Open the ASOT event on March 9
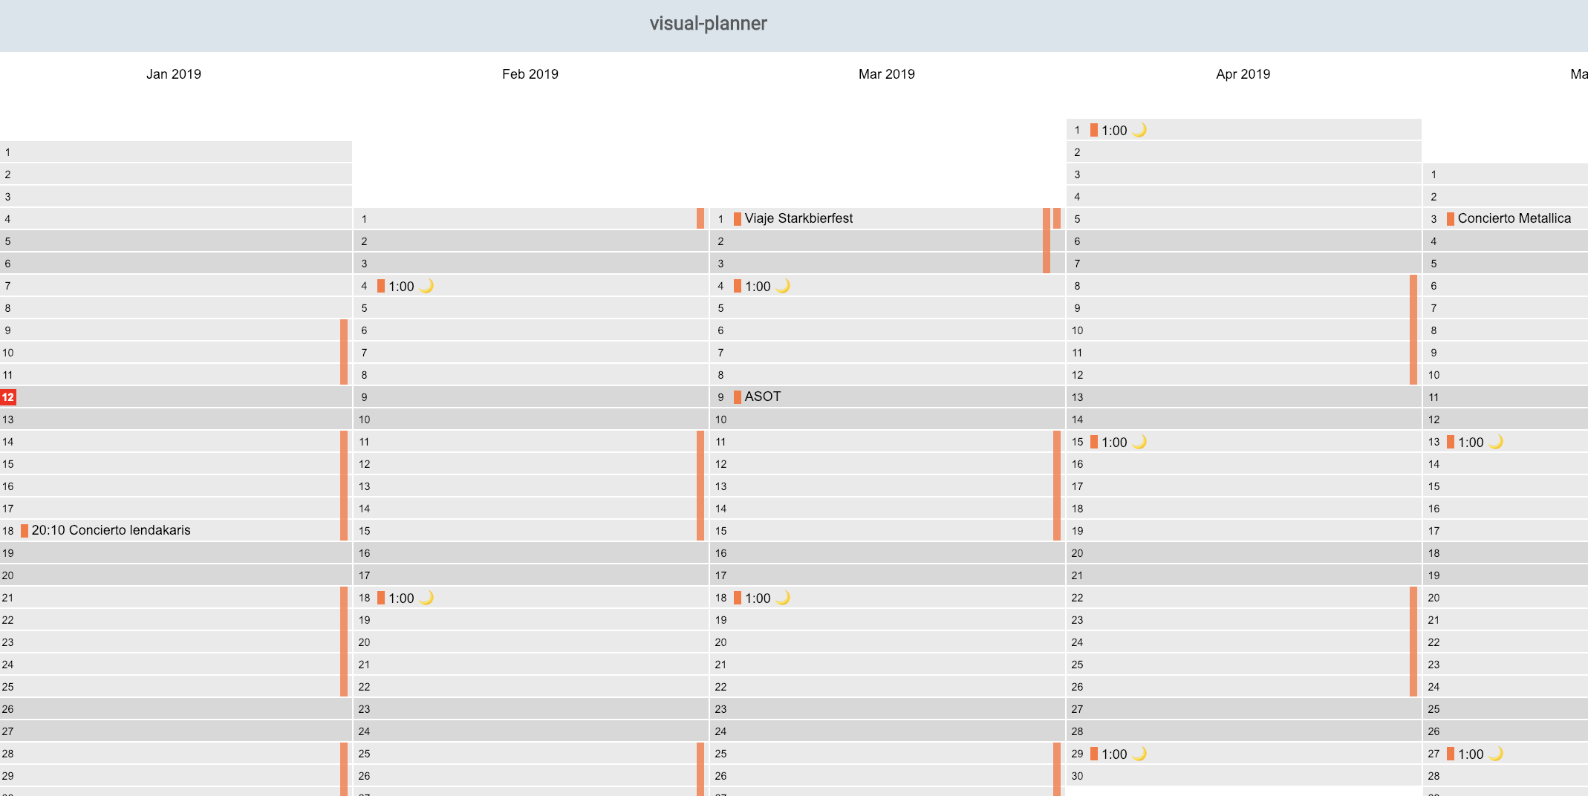The image size is (1588, 796). 763,397
